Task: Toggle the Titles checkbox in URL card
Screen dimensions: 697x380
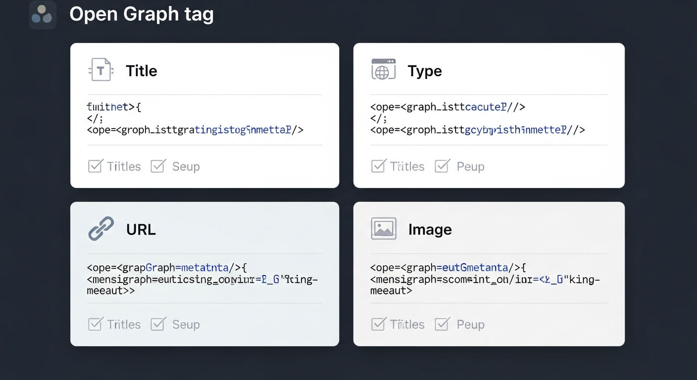Action: tap(95, 324)
